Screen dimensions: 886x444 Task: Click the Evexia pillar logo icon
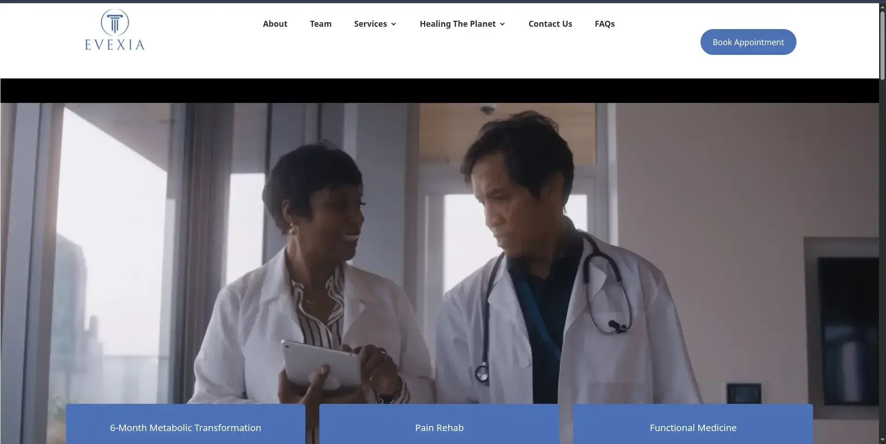(x=114, y=22)
